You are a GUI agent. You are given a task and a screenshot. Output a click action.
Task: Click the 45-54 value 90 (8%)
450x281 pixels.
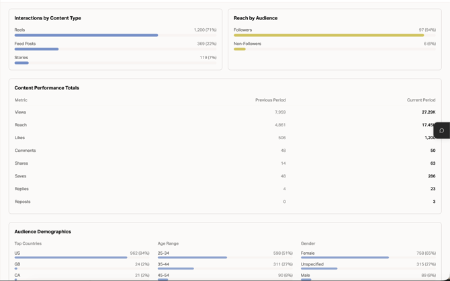285,275
